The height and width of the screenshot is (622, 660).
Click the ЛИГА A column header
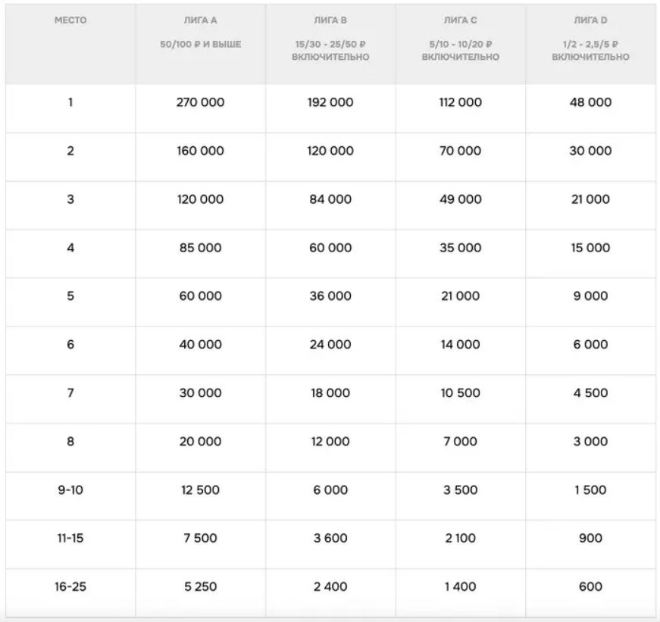click(x=201, y=20)
